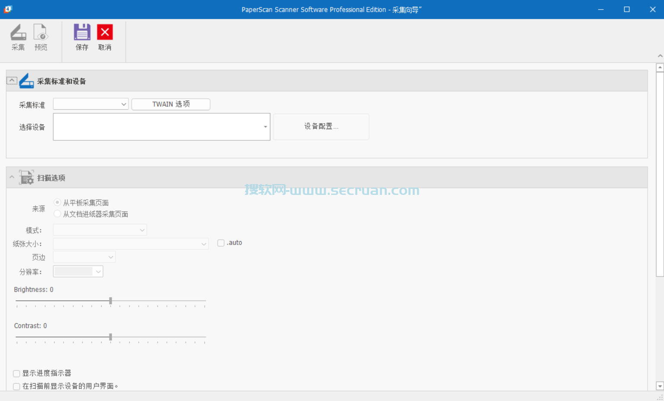This screenshot has width=664, height=401.
Task: Click the Brightness: 0 label
Action: tap(34, 290)
